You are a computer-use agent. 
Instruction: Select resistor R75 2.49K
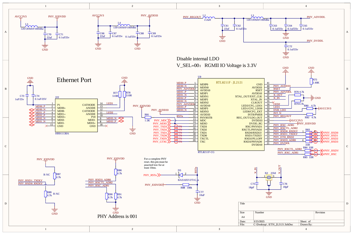click(311, 81)
